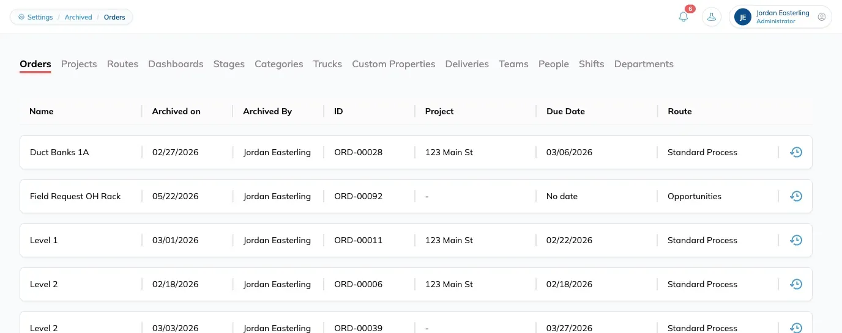Screen dimensions: 842x333
Task: Open the Dashboards tab
Action: (176, 64)
